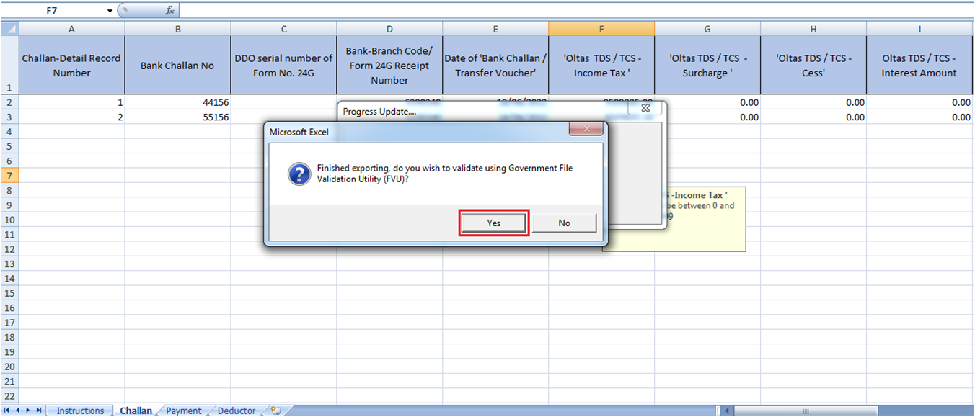Click the Insert Worksheet icon after Deductor tab

pyautogui.click(x=274, y=410)
